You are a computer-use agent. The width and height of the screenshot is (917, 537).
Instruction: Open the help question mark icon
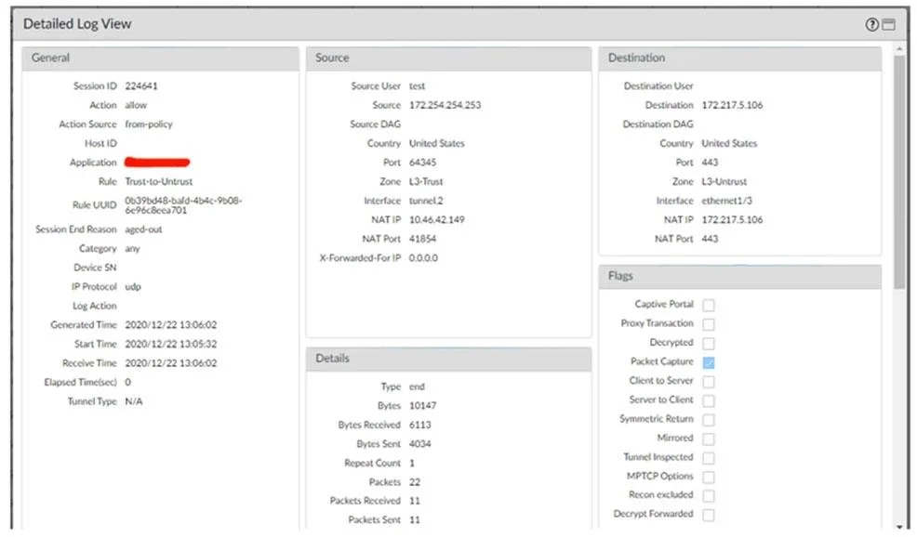point(871,24)
